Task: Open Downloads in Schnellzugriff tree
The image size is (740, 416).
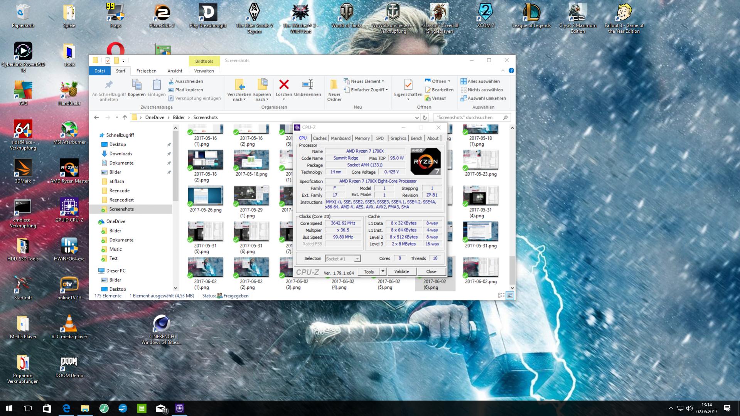Action: (121, 153)
